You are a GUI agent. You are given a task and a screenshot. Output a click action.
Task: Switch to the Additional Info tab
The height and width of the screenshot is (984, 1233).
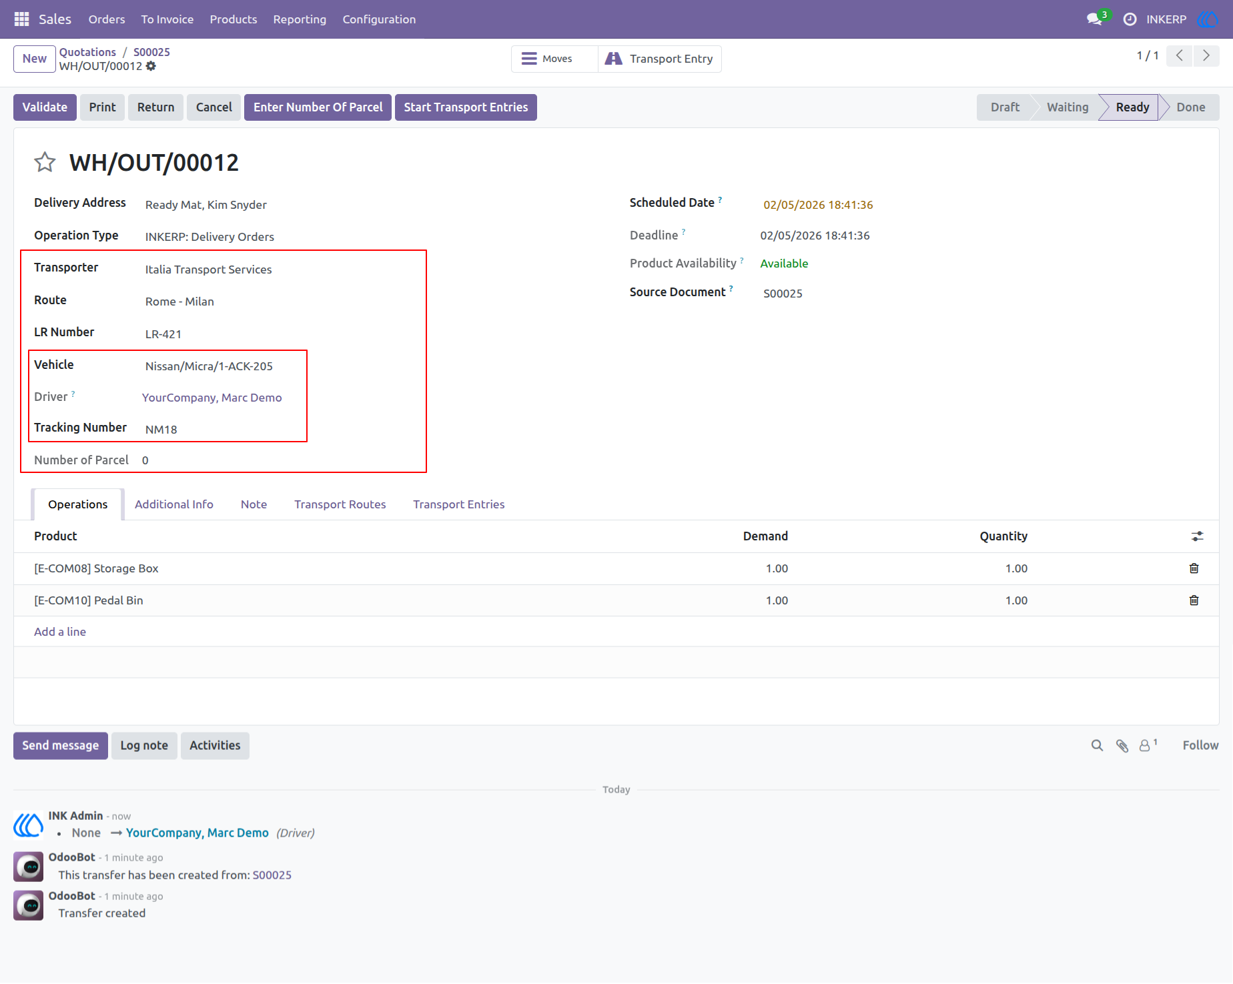click(x=174, y=504)
